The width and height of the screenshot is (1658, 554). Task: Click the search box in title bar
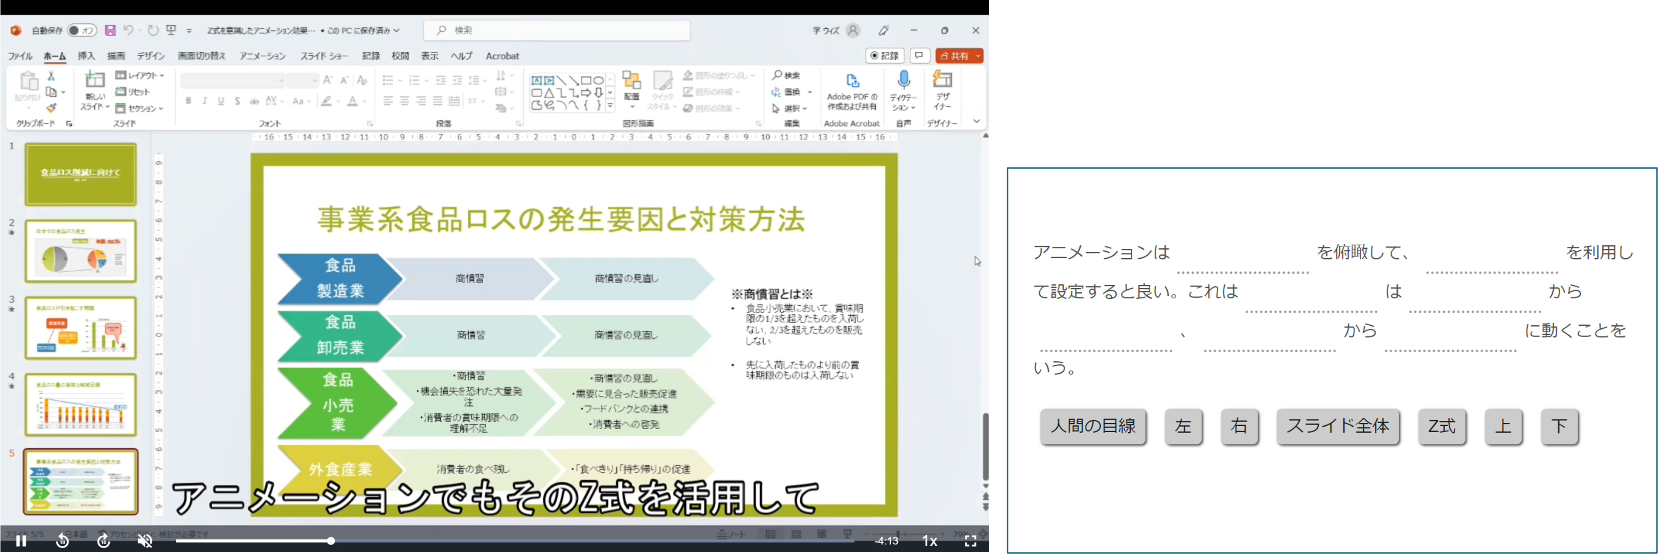pos(557,30)
